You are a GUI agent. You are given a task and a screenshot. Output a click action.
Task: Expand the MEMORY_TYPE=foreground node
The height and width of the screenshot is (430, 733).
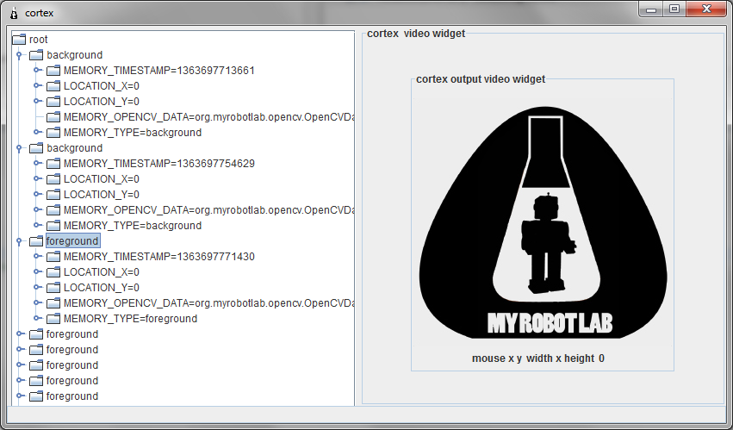pyautogui.click(x=37, y=318)
